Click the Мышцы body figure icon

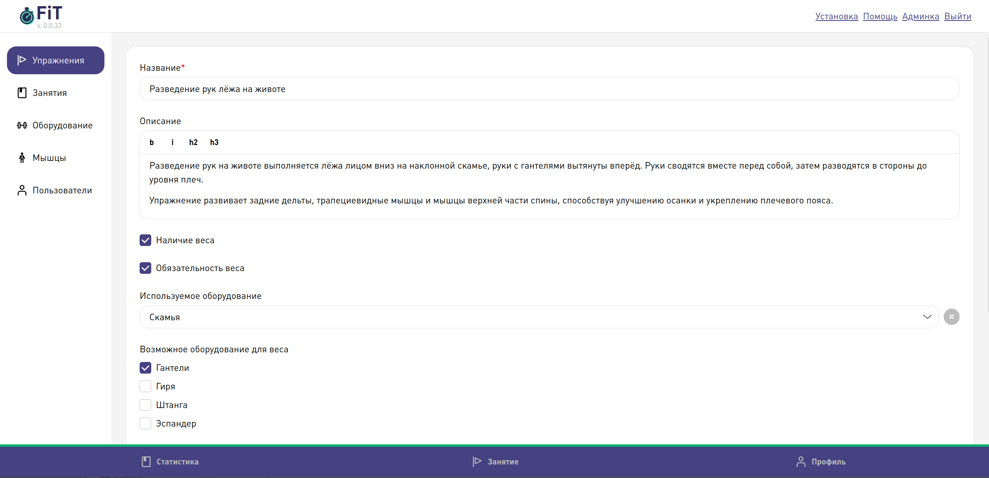(x=22, y=158)
